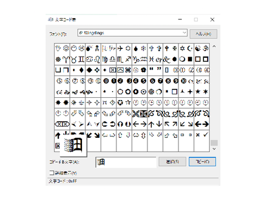Pick the bomb symbol

pos(89,48)
